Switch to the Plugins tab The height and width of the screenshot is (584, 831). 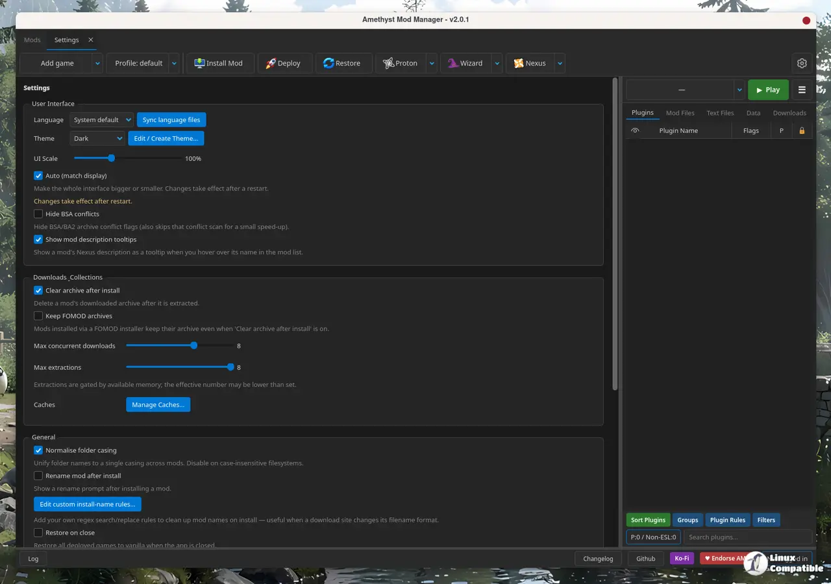point(643,113)
